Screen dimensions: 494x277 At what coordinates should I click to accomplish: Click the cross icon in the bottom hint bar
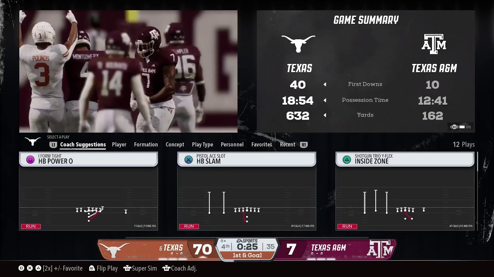(30, 269)
